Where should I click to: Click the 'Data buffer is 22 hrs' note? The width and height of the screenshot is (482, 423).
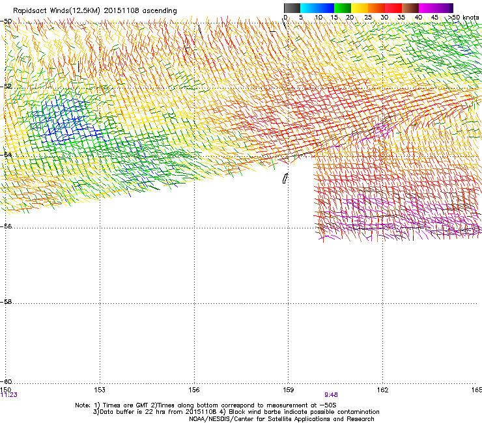[x=236, y=412]
